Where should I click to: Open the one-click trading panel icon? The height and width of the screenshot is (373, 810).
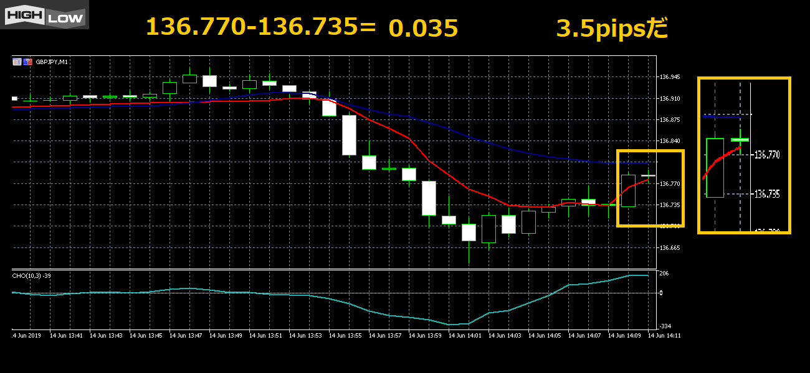17,62
